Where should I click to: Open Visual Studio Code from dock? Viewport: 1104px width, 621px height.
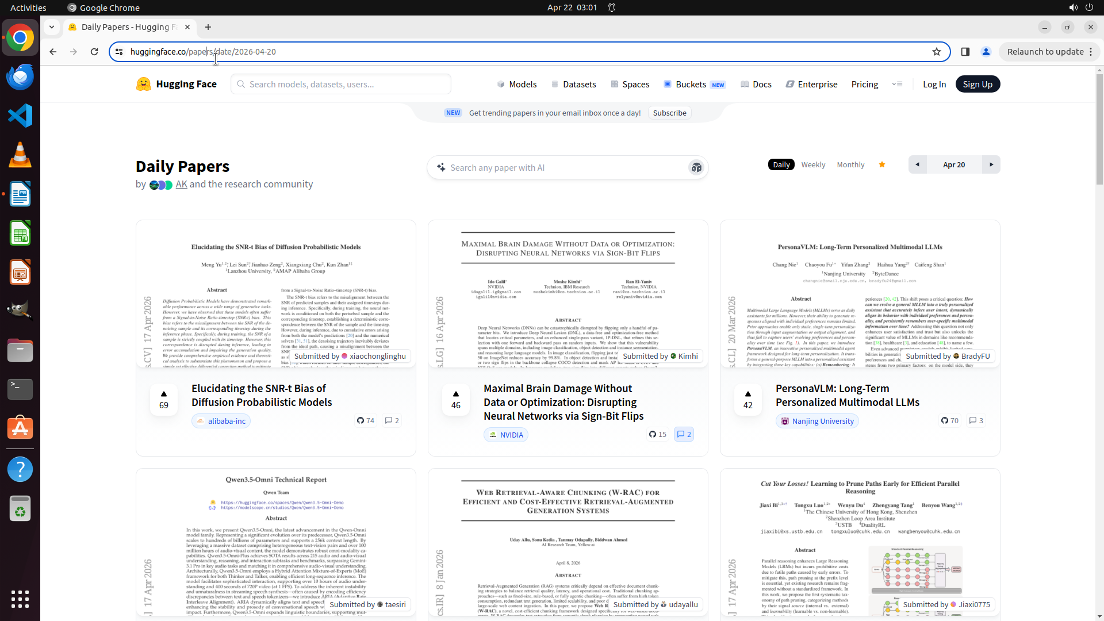click(x=20, y=116)
